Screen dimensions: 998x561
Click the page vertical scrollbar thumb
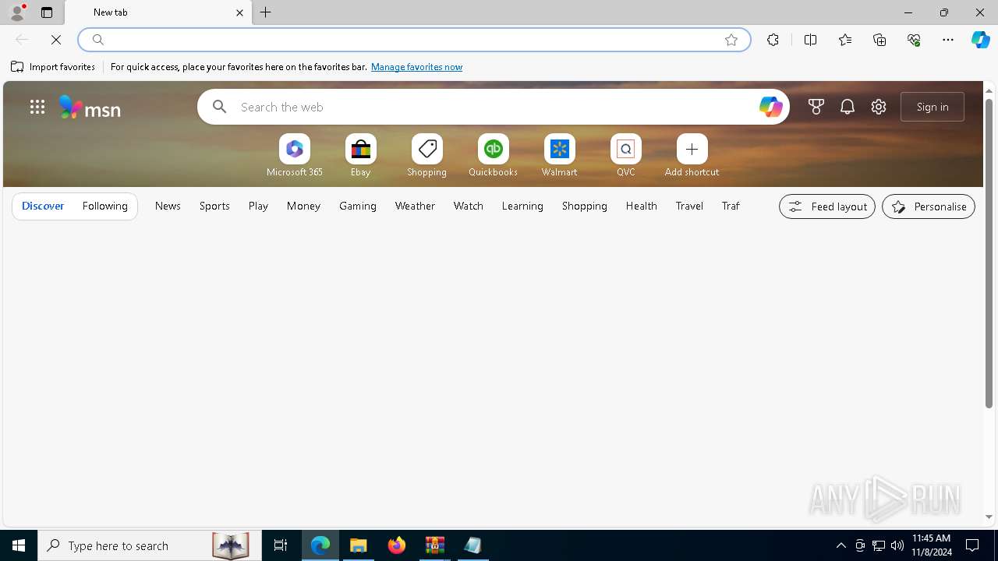coord(989,253)
